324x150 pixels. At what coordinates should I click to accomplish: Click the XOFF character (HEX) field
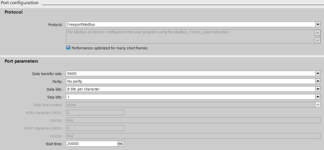click(x=95, y=128)
